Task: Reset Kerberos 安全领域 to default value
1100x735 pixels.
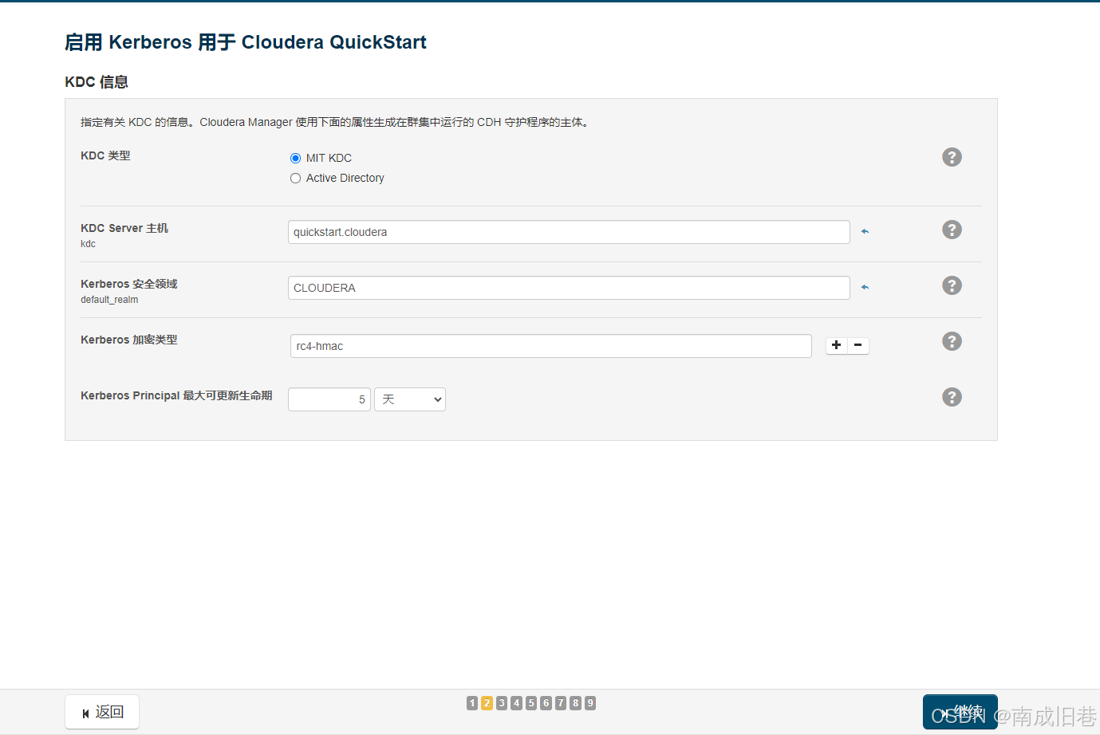Action: pos(865,288)
